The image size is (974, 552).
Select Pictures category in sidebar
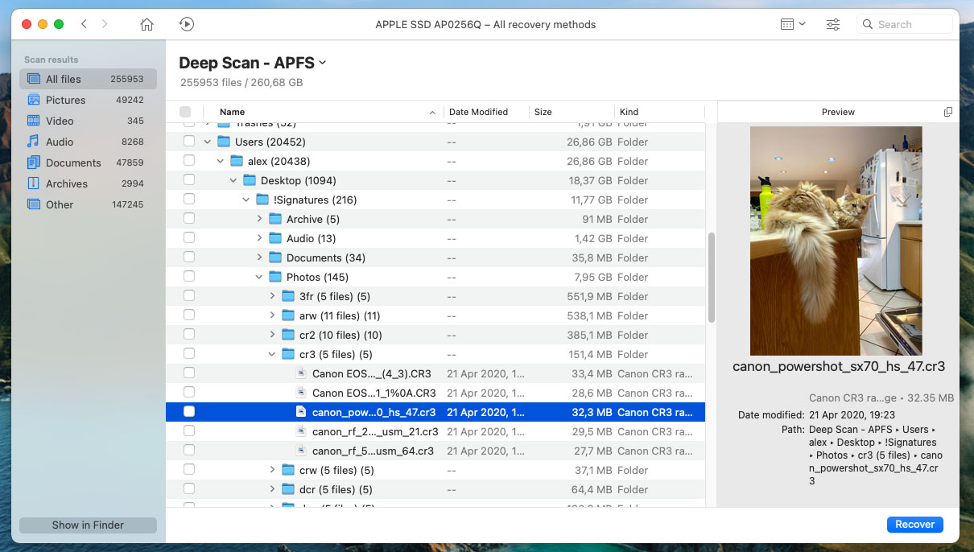point(88,100)
